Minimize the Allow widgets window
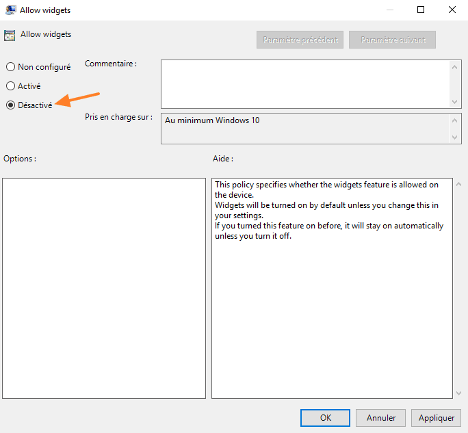This screenshot has height=433, width=468. (389, 10)
